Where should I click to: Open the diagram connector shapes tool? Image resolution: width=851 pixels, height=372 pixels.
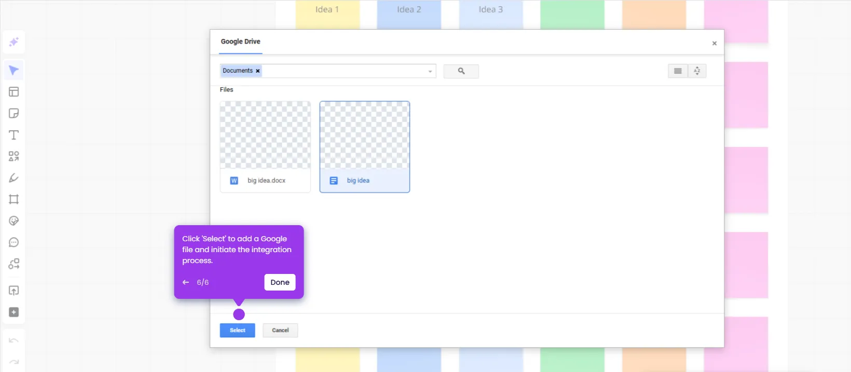14,264
